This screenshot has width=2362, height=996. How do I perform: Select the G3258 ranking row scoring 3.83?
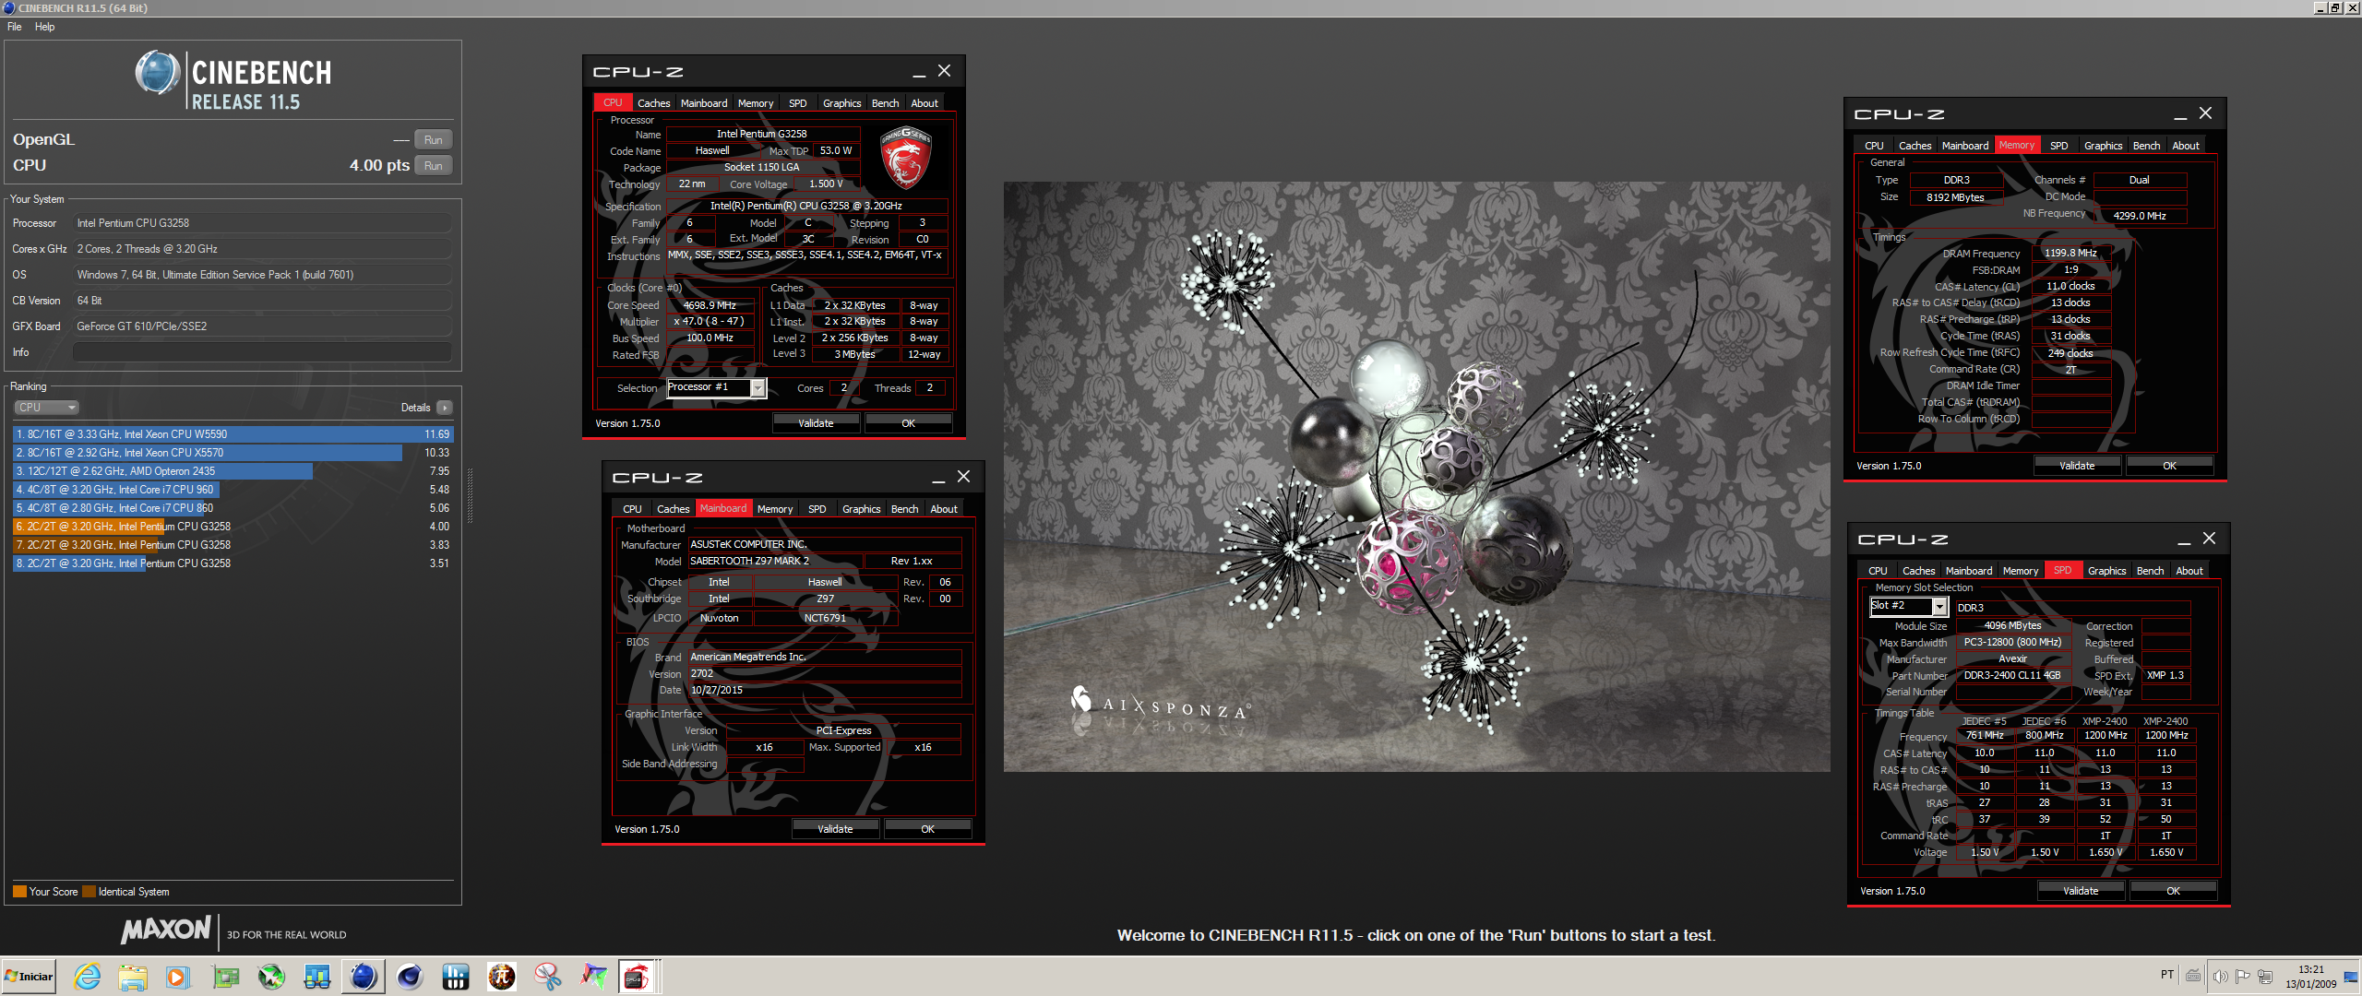pos(233,545)
